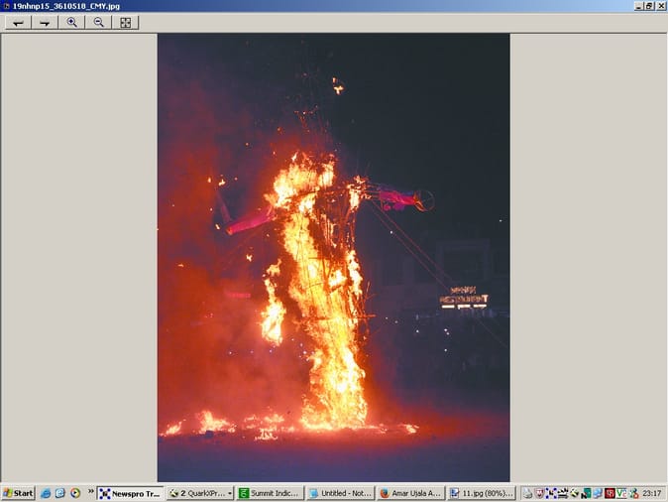
Task: Open the Untitled Notepad taskbar window
Action: [x=340, y=493]
